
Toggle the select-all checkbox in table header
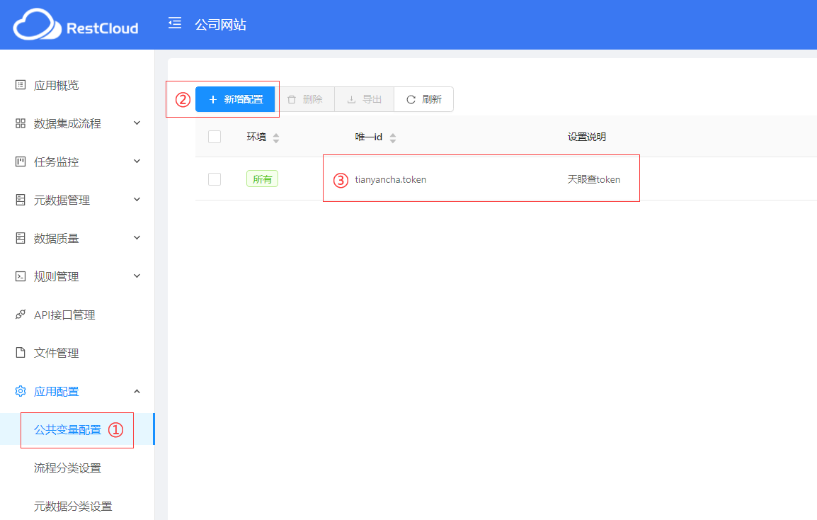click(215, 137)
